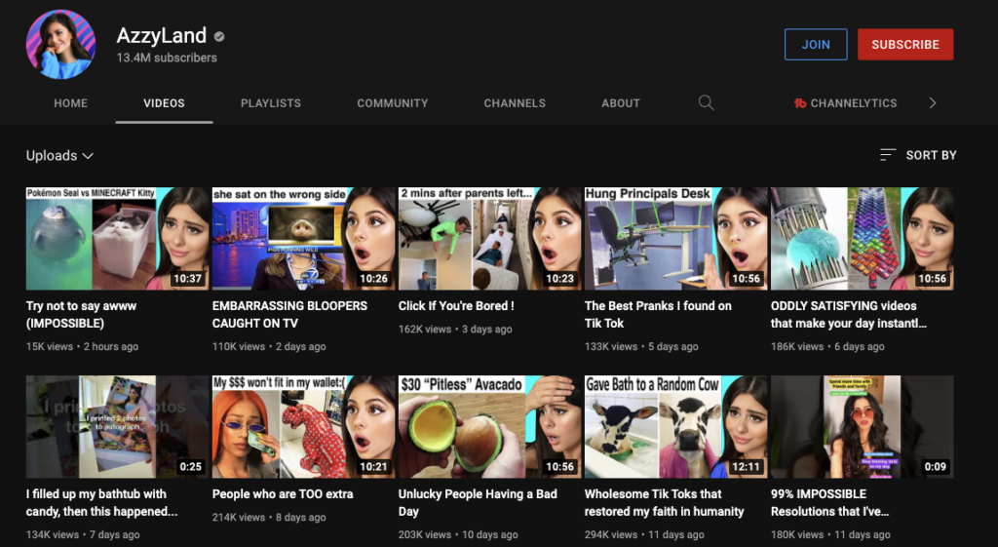Open 'I filled up my bathtub with candy' title
Image resolution: width=998 pixels, height=547 pixels.
click(101, 502)
